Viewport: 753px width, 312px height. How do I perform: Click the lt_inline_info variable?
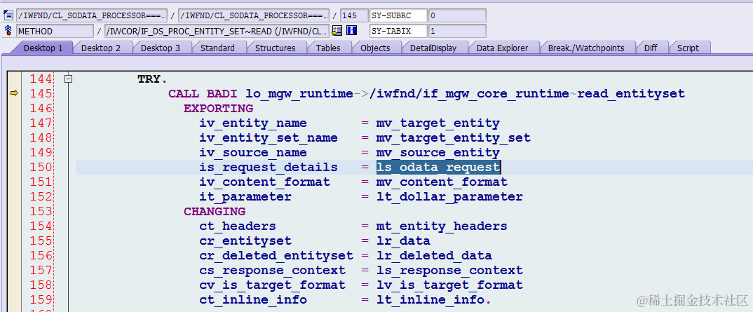(x=430, y=299)
